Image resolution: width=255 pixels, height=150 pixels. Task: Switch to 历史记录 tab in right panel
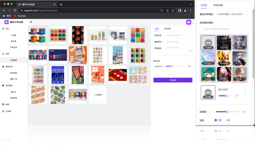pyautogui.click(x=218, y=5)
